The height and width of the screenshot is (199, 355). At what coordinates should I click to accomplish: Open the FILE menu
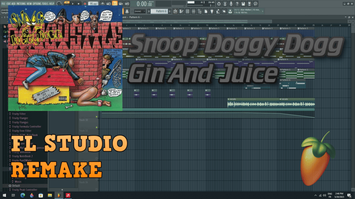click(x=3, y=4)
